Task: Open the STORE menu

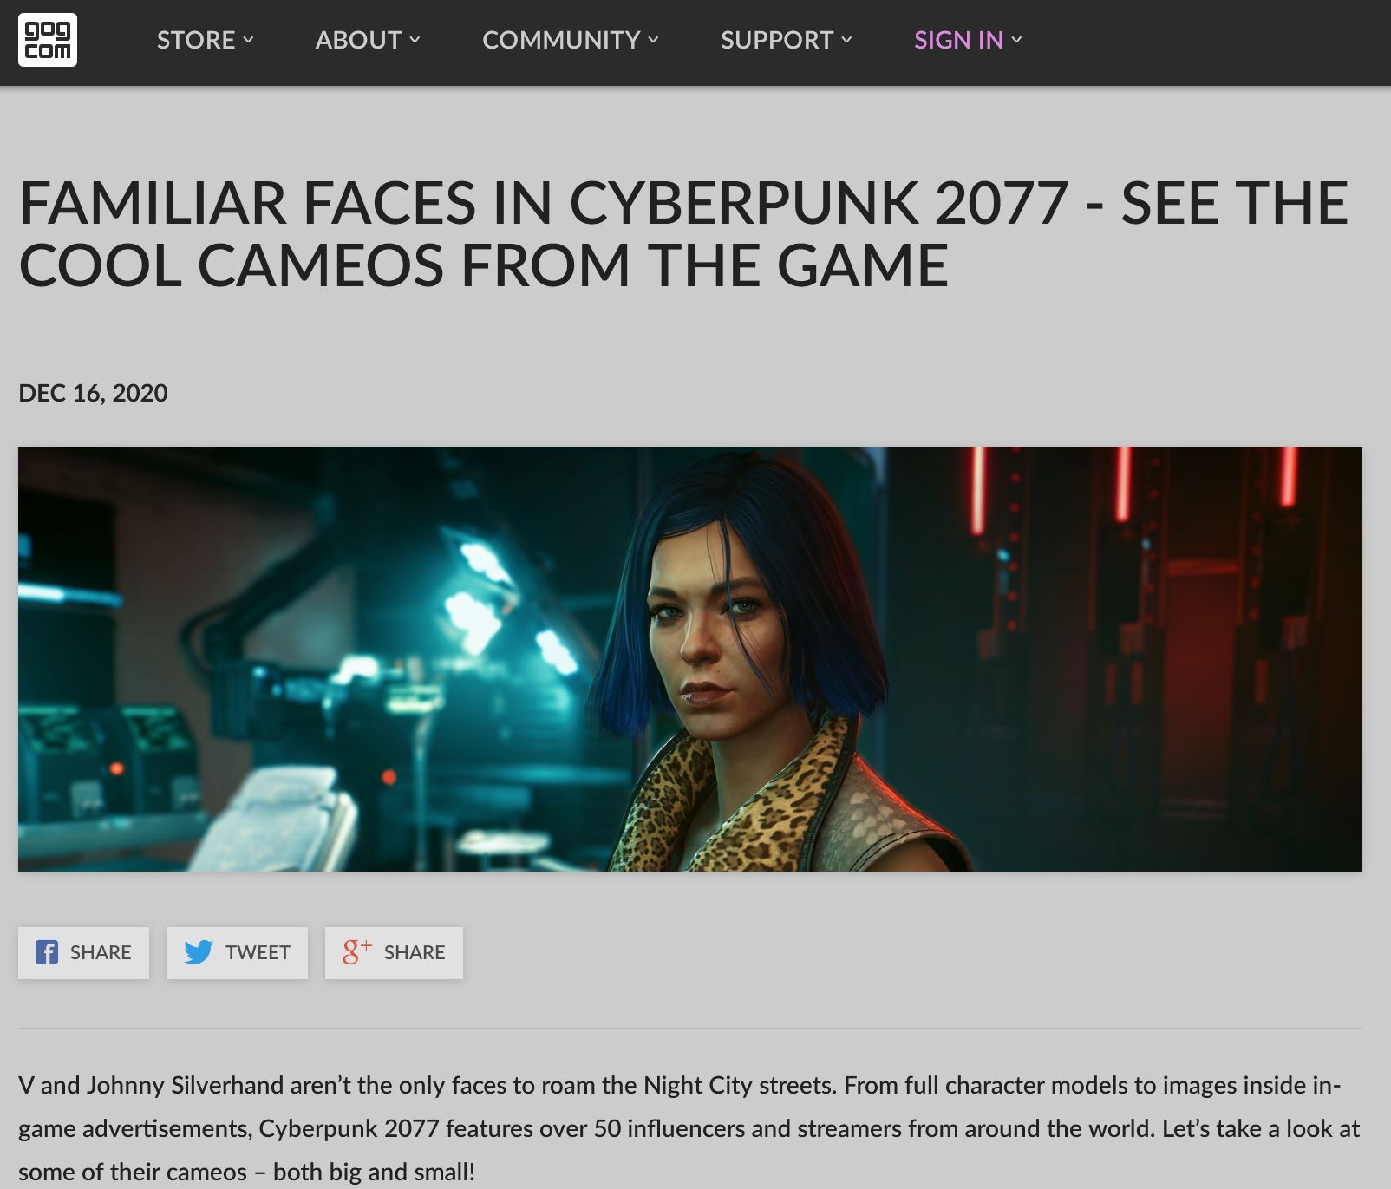Action: [205, 40]
